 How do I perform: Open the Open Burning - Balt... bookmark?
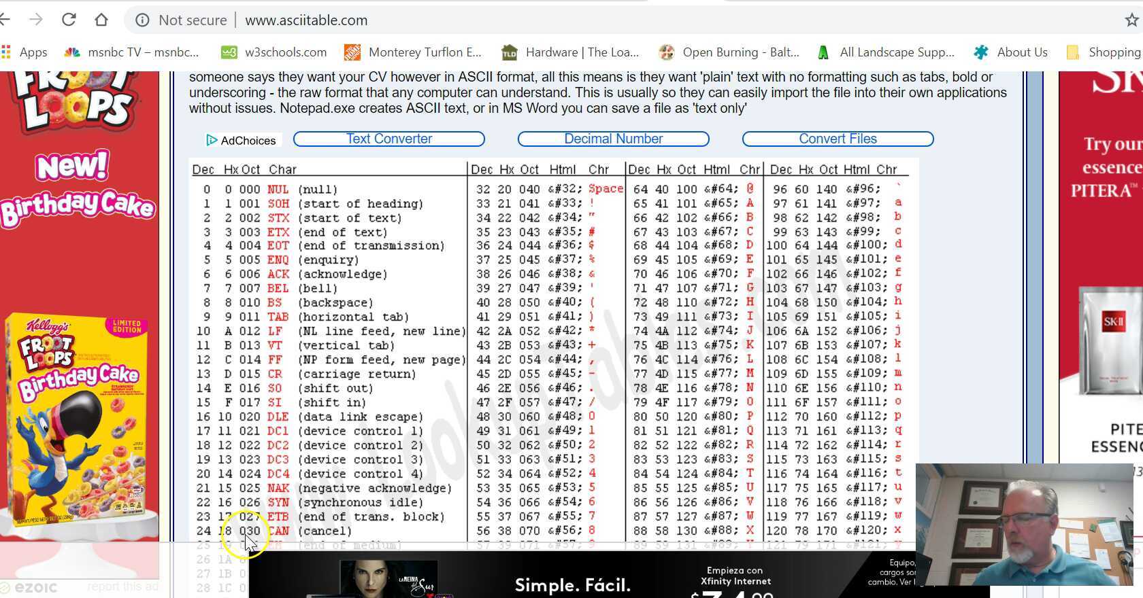[x=729, y=52]
